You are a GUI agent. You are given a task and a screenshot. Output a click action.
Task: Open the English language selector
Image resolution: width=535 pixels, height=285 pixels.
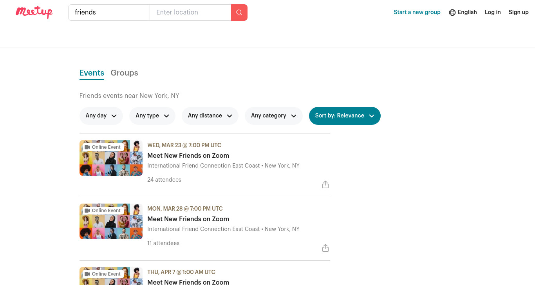point(463,13)
